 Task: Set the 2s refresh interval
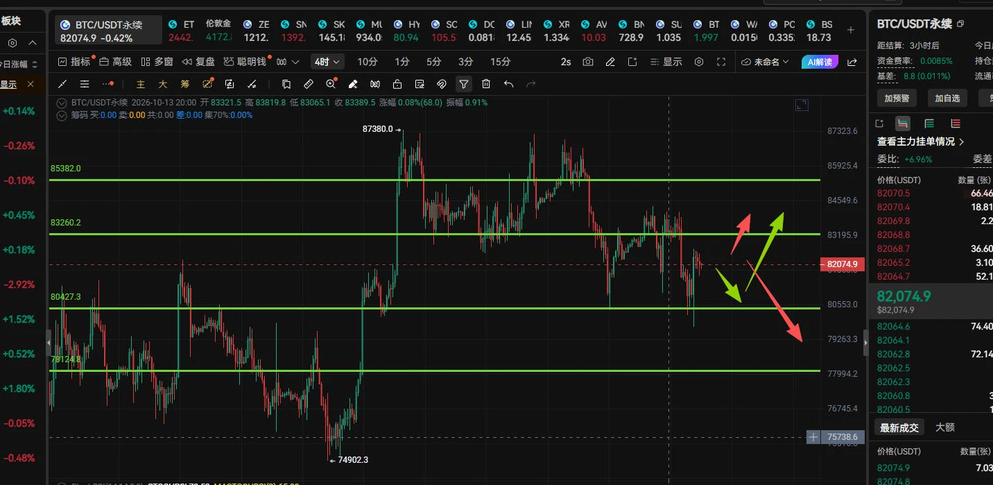point(566,62)
